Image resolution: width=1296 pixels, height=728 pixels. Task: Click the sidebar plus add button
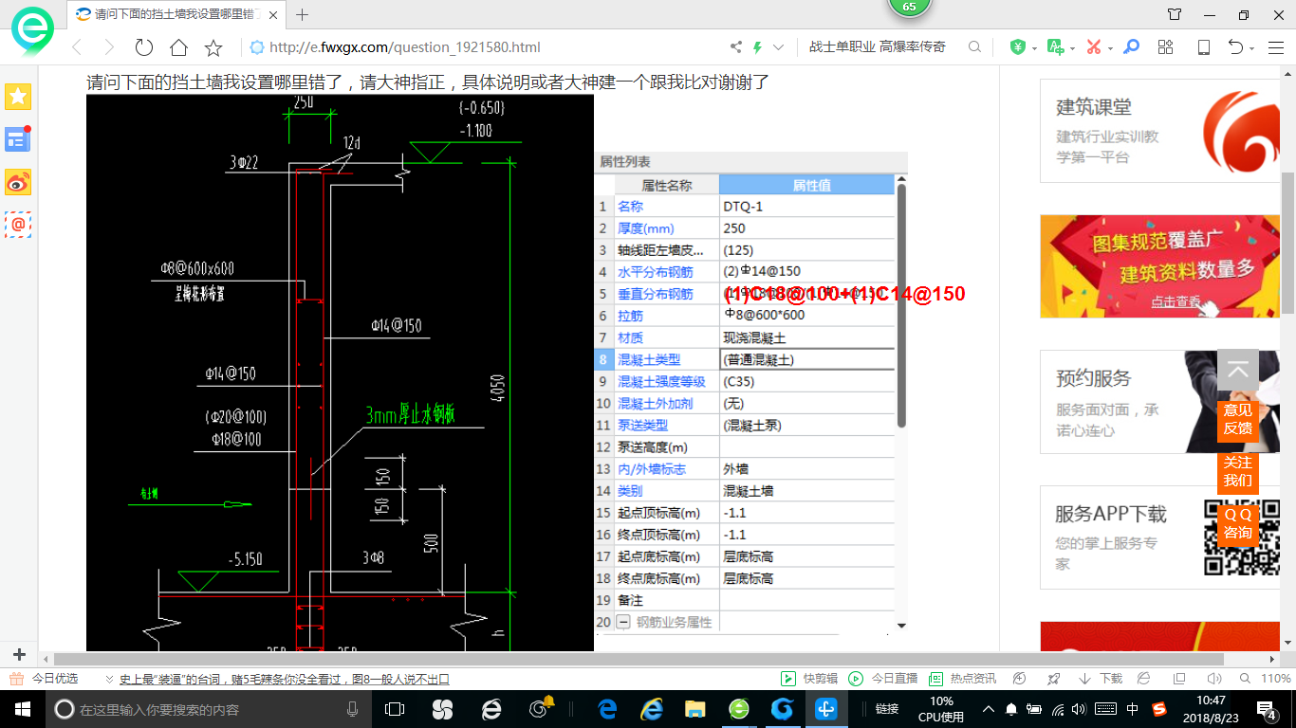click(x=19, y=655)
